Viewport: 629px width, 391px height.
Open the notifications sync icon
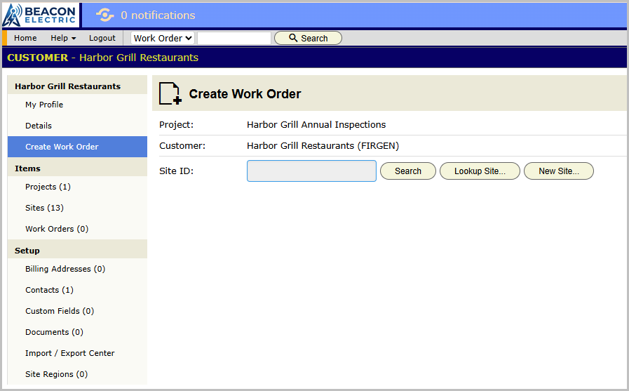104,15
